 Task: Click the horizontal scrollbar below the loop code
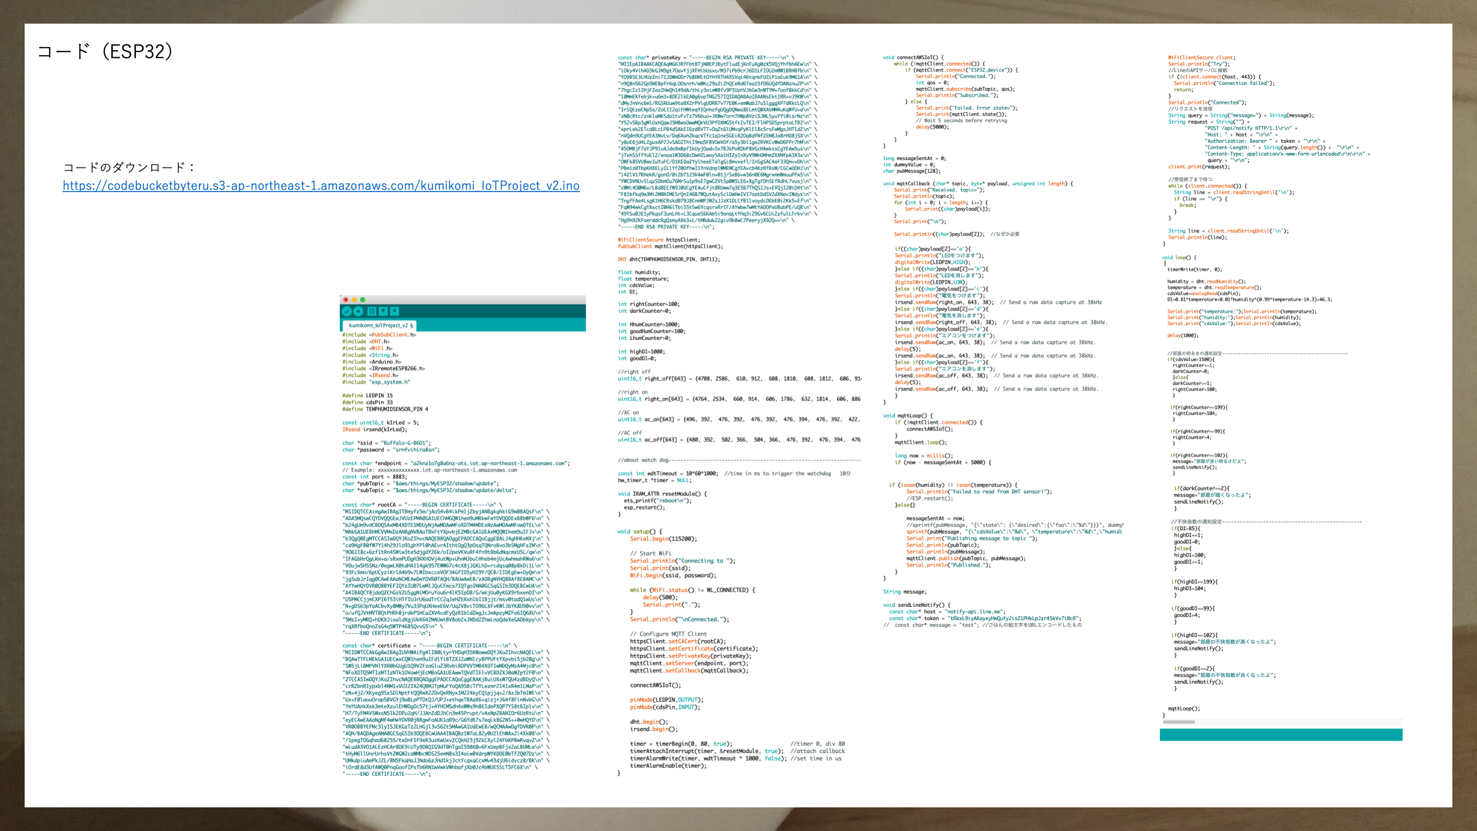1179,722
